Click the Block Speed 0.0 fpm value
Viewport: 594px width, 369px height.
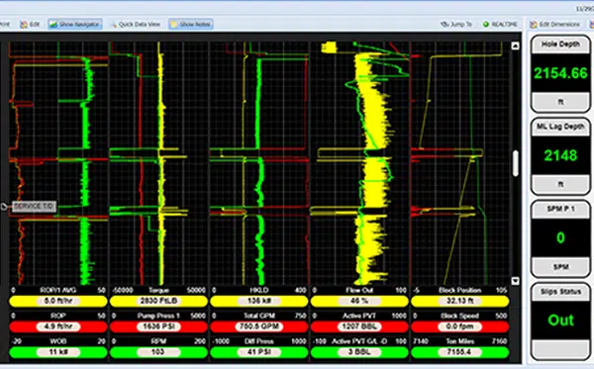[460, 326]
